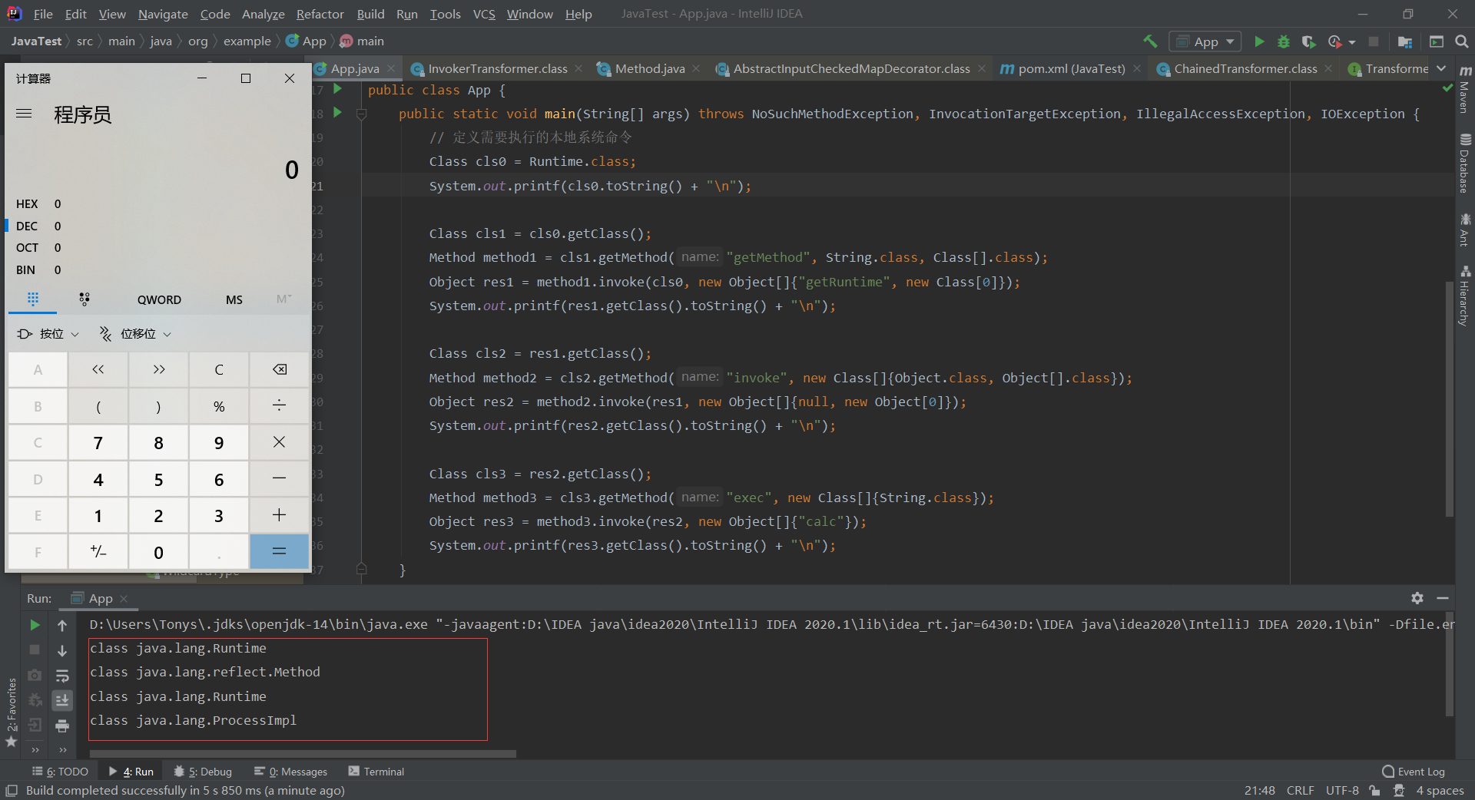The image size is (1475, 800).
Task: Click UTF-8 encoding in status bar
Action: click(x=1342, y=790)
